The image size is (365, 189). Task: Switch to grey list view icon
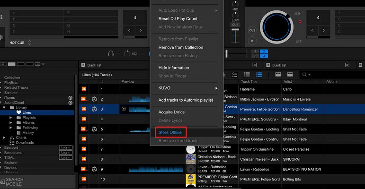[x=247, y=75]
